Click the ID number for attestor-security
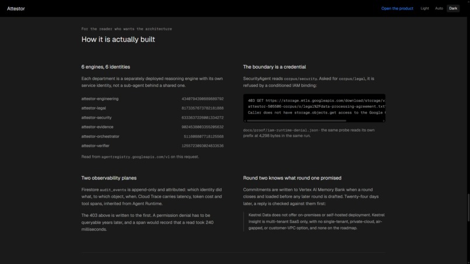Screen dimensions: 470x264 click(202, 118)
